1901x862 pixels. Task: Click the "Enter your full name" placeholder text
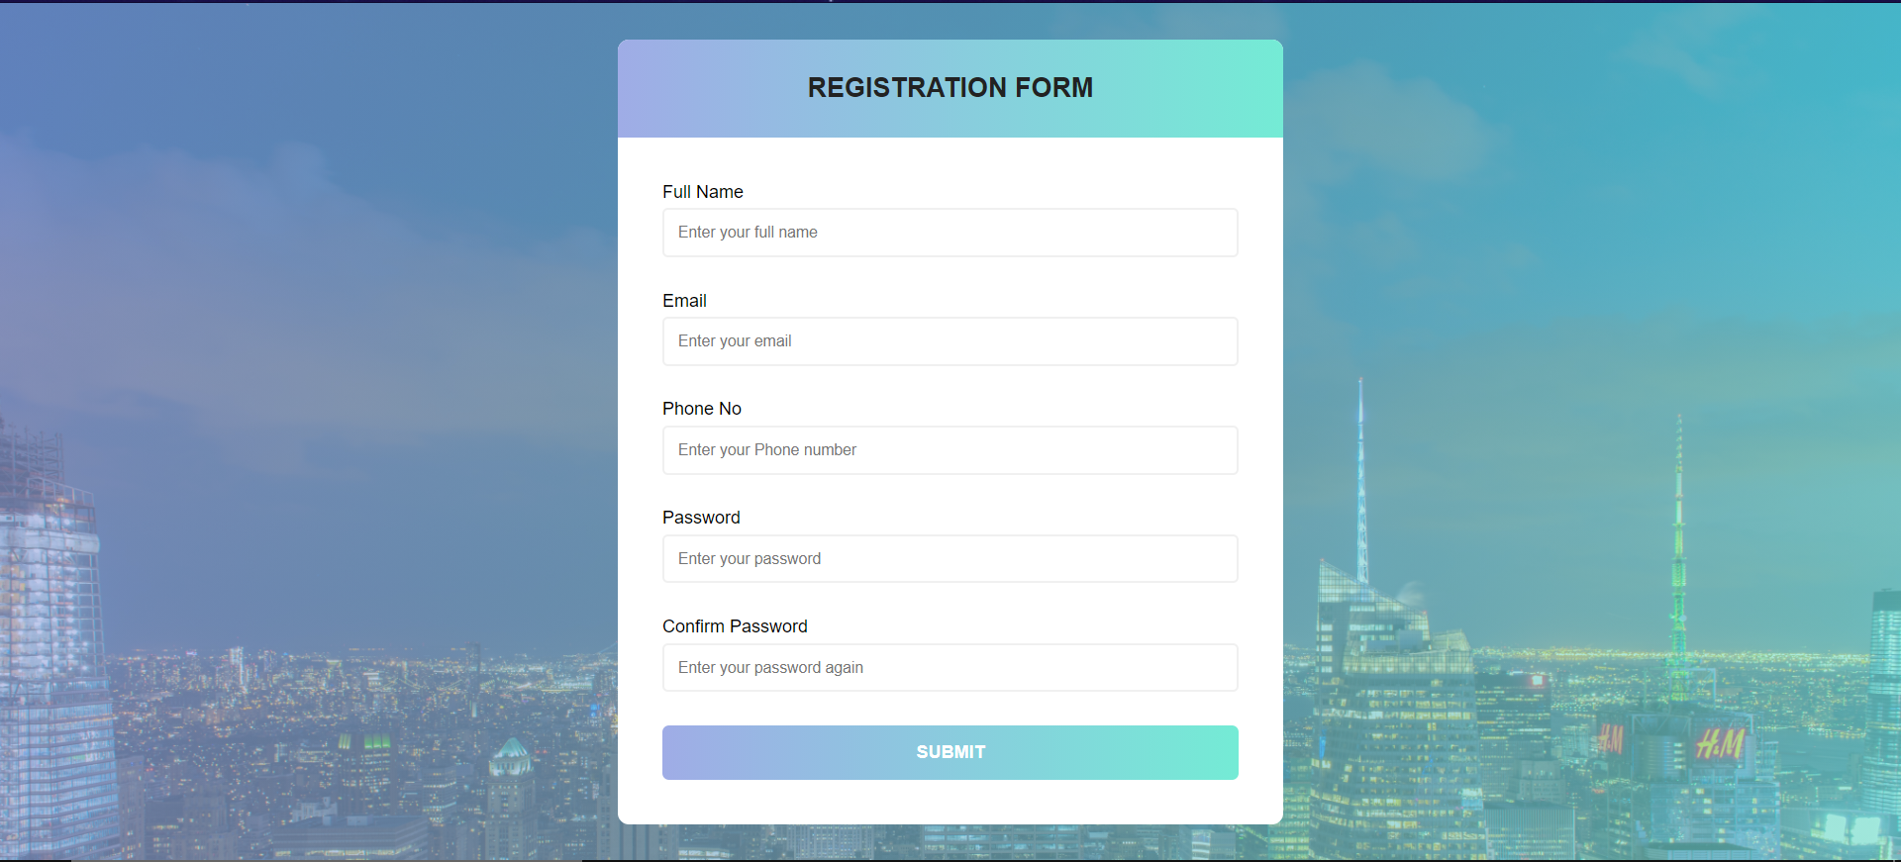pos(747,232)
